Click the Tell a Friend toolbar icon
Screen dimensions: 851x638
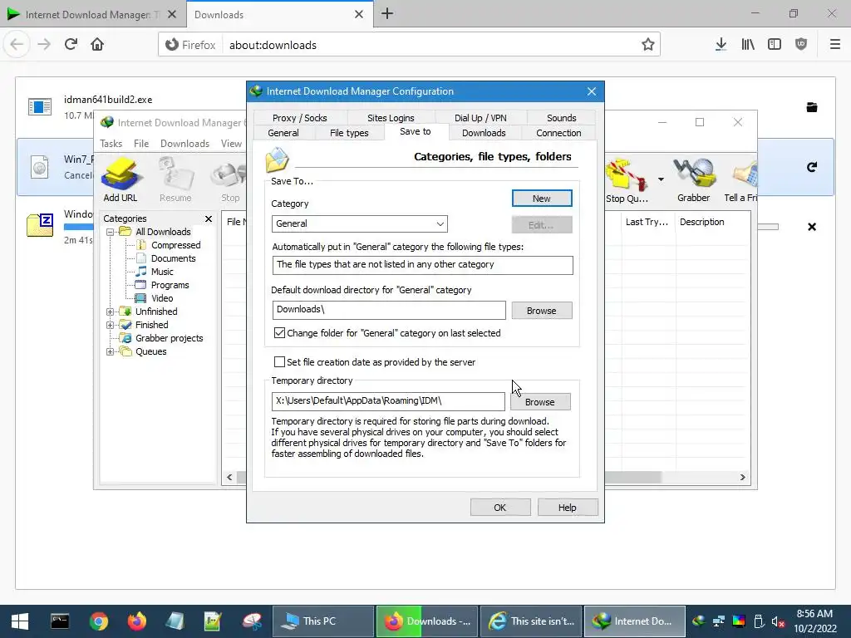click(x=741, y=180)
